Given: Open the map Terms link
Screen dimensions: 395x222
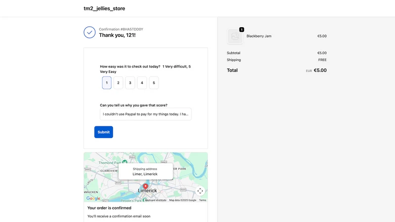Looking at the screenshot, I should pos(202,200).
